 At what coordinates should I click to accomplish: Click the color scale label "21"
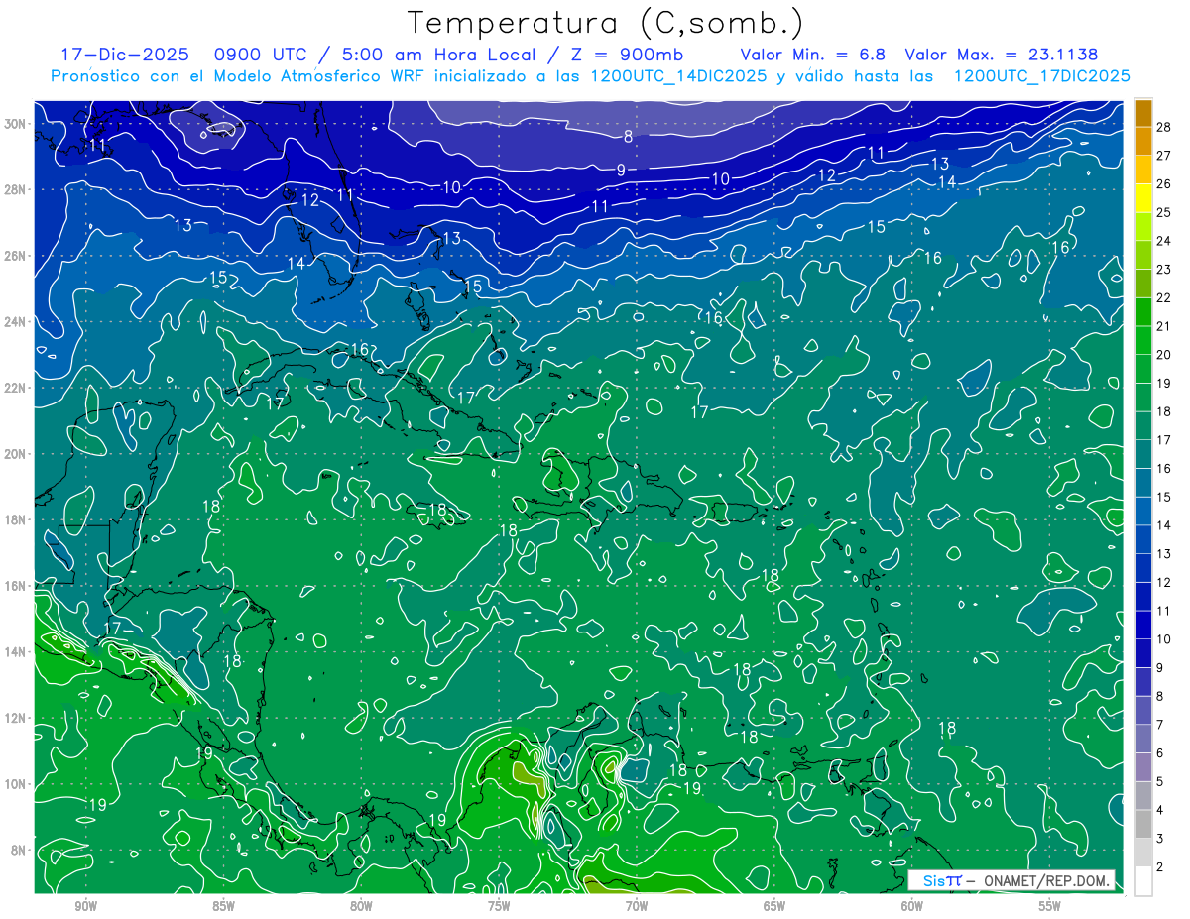[1164, 325]
